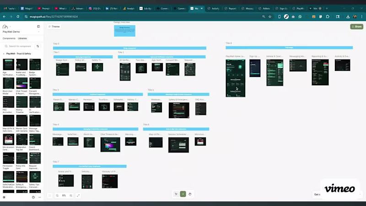Screen dimensions: 366x206
Task: Click the browser reload icon
Action: point(18,16)
